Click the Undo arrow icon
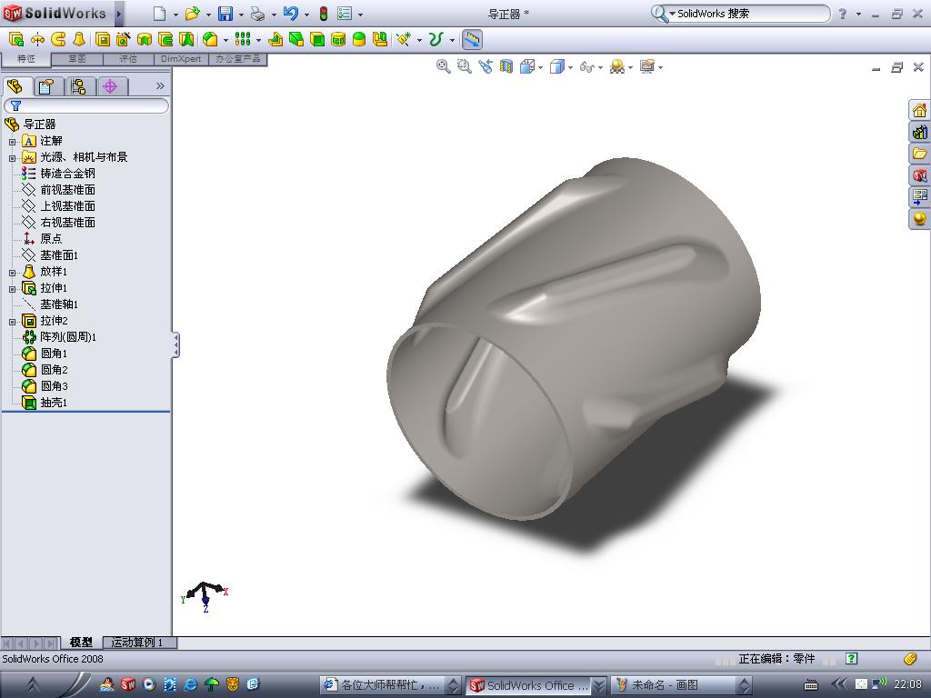This screenshot has width=931, height=698. pyautogui.click(x=290, y=14)
